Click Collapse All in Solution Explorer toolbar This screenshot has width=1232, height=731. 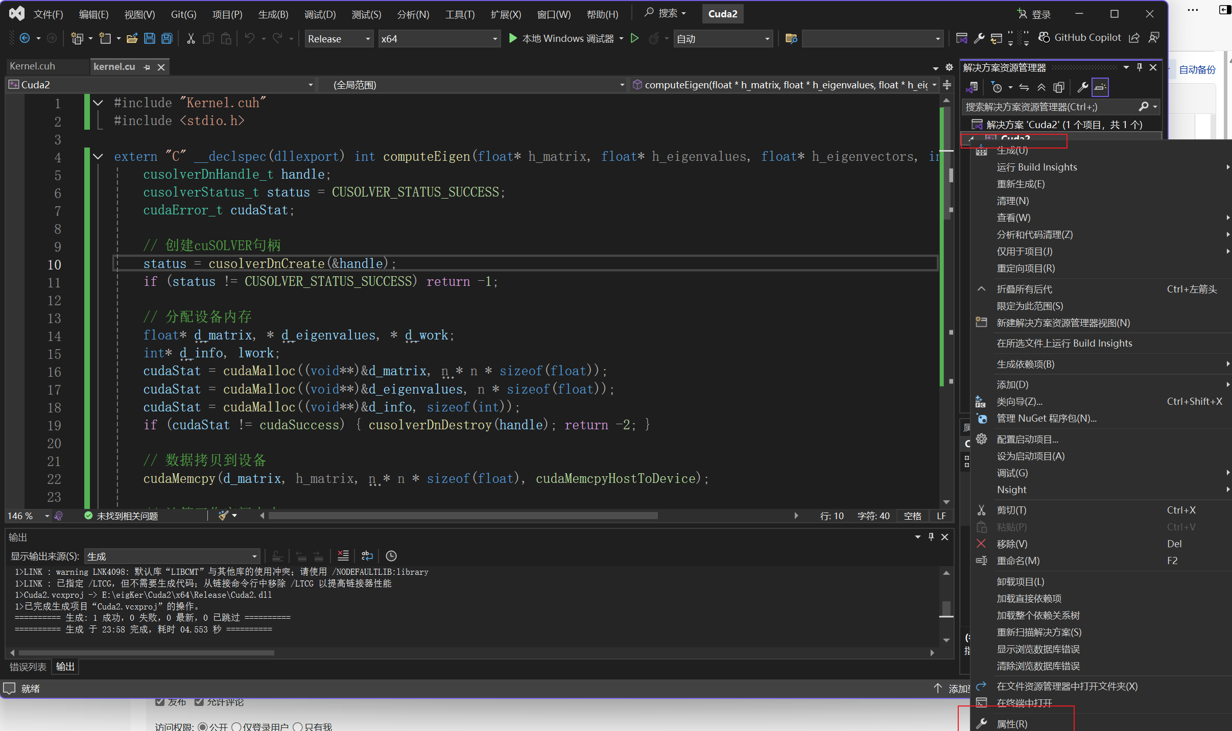tap(1041, 87)
